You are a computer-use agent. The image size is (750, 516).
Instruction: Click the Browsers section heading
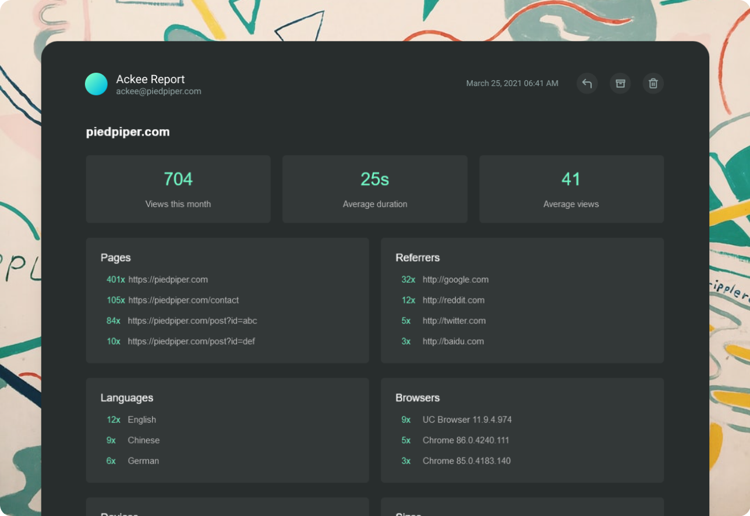(x=418, y=398)
